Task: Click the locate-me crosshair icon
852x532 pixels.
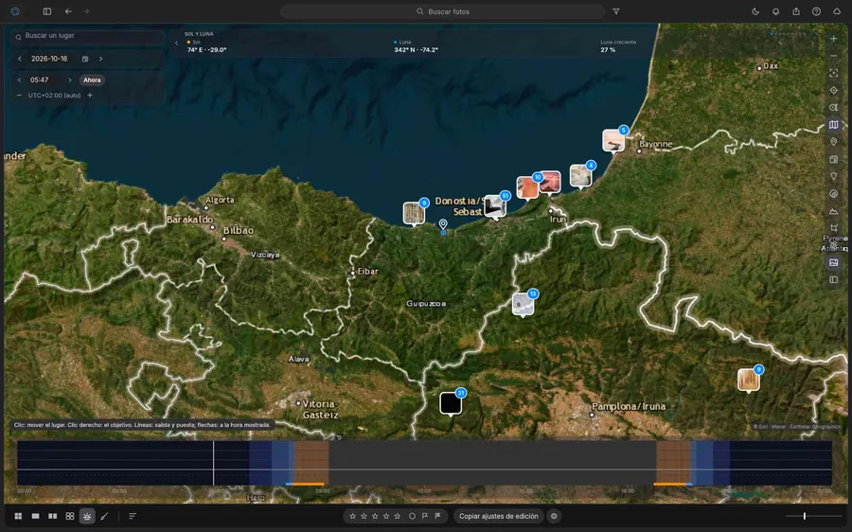Action: [833, 90]
